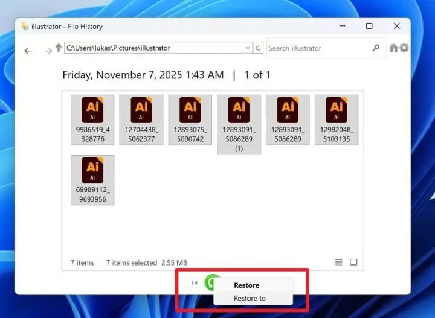Click the '2.55 MB' size text

pos(174,262)
